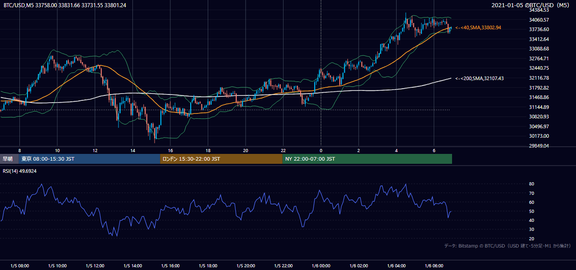Click bottom time label 1/6 02:00
Screen dimensions: 576x270
(359, 266)
